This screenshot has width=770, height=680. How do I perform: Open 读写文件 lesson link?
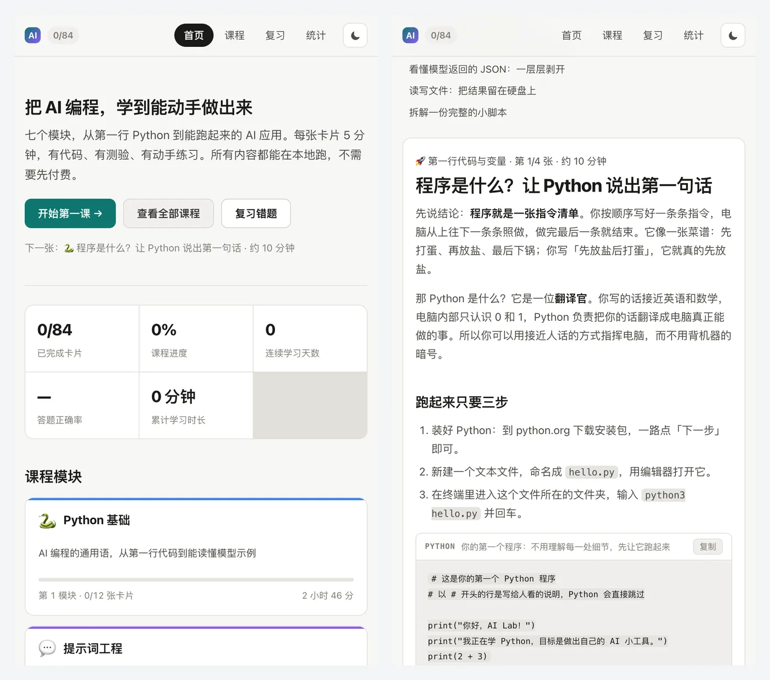472,91
